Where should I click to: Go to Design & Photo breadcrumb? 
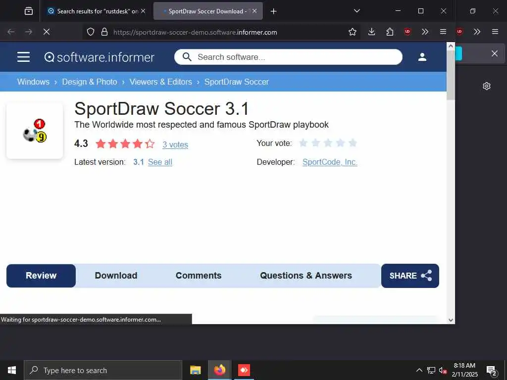point(90,82)
